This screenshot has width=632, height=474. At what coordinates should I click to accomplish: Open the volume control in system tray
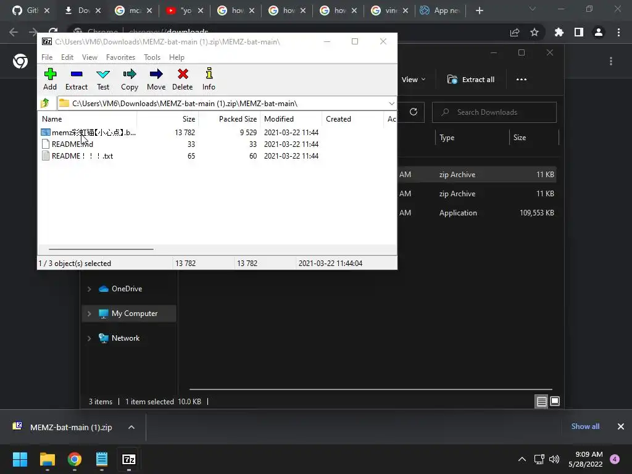(555, 459)
